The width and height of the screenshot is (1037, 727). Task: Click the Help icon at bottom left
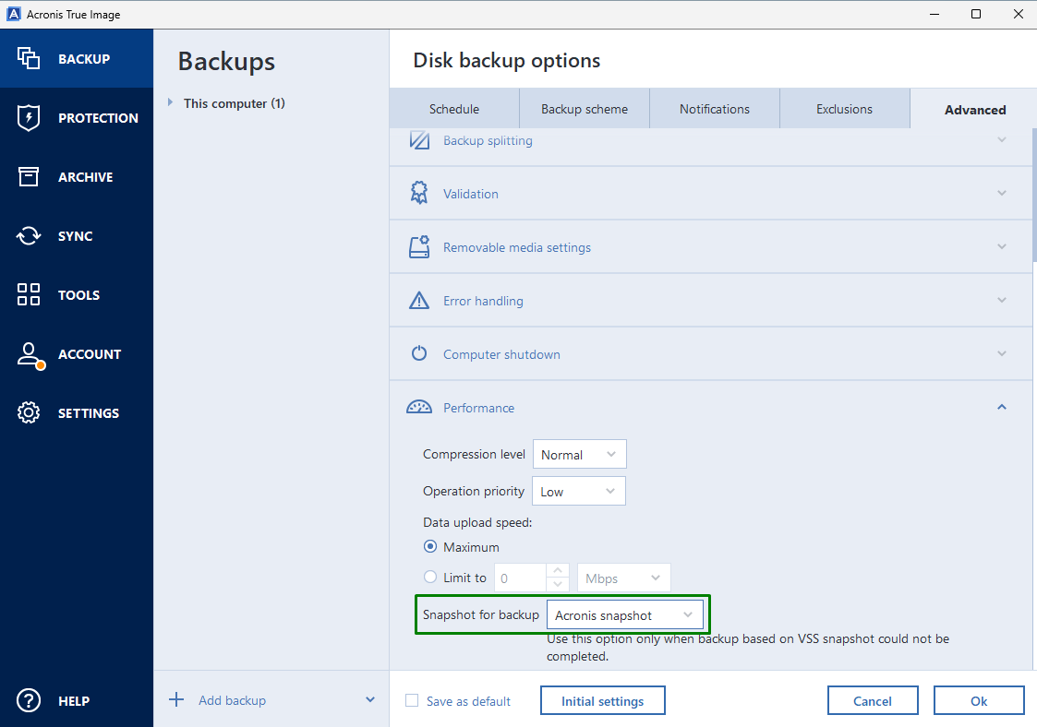pyautogui.click(x=28, y=700)
